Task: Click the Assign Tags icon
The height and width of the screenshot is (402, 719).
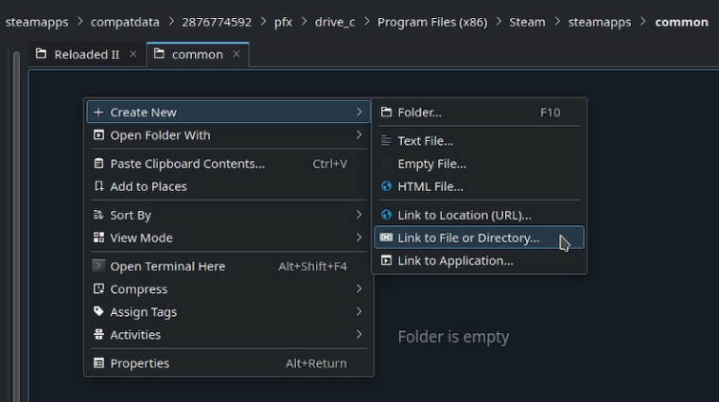Action: [99, 312]
